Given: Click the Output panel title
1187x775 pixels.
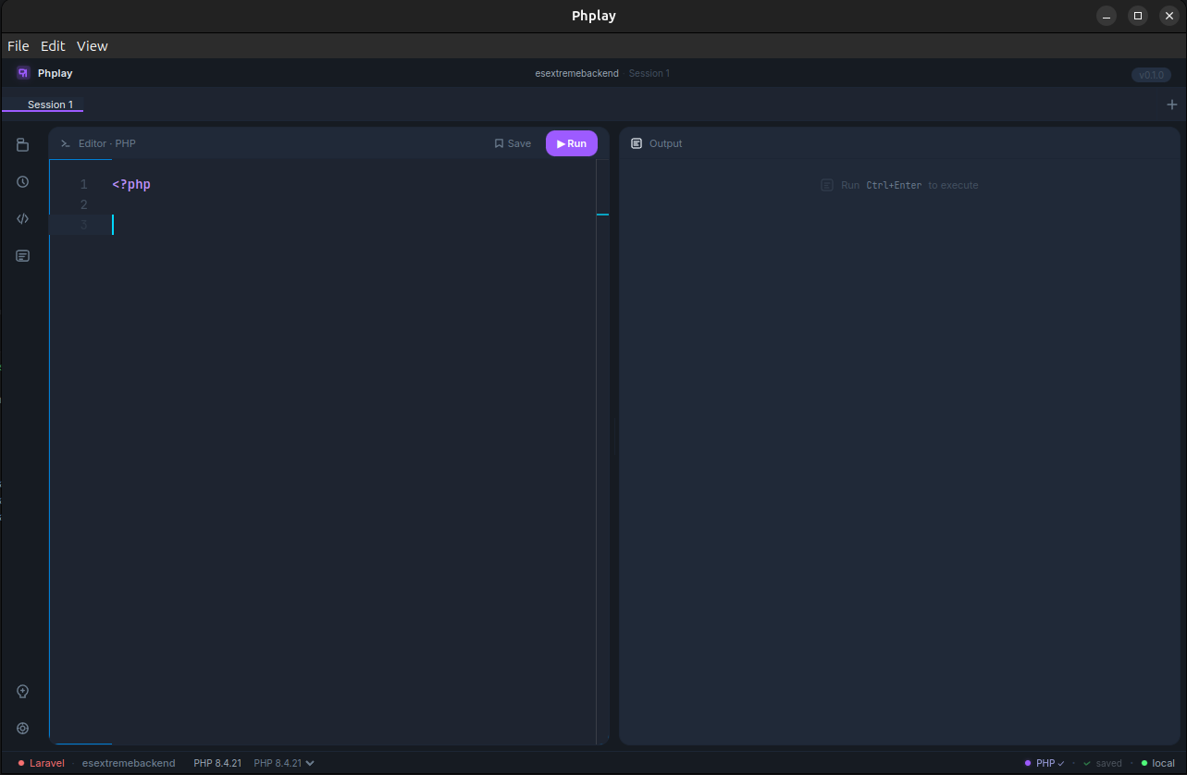Looking at the screenshot, I should point(666,143).
